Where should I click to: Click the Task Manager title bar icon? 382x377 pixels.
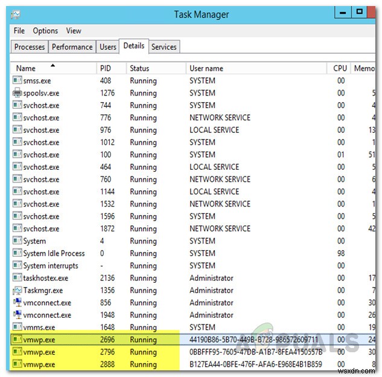(x=15, y=14)
